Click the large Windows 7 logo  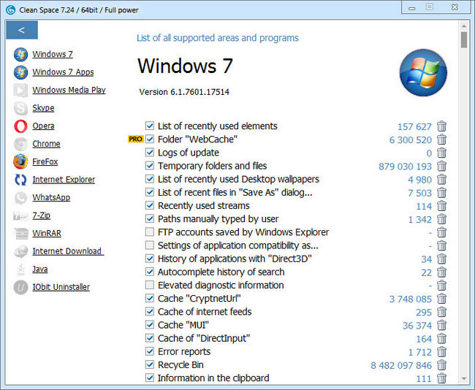click(x=423, y=73)
